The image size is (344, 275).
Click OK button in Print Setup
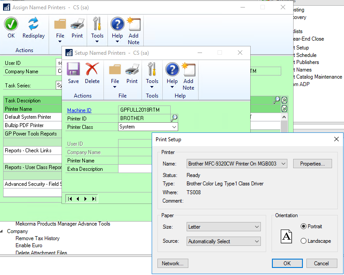(287, 264)
